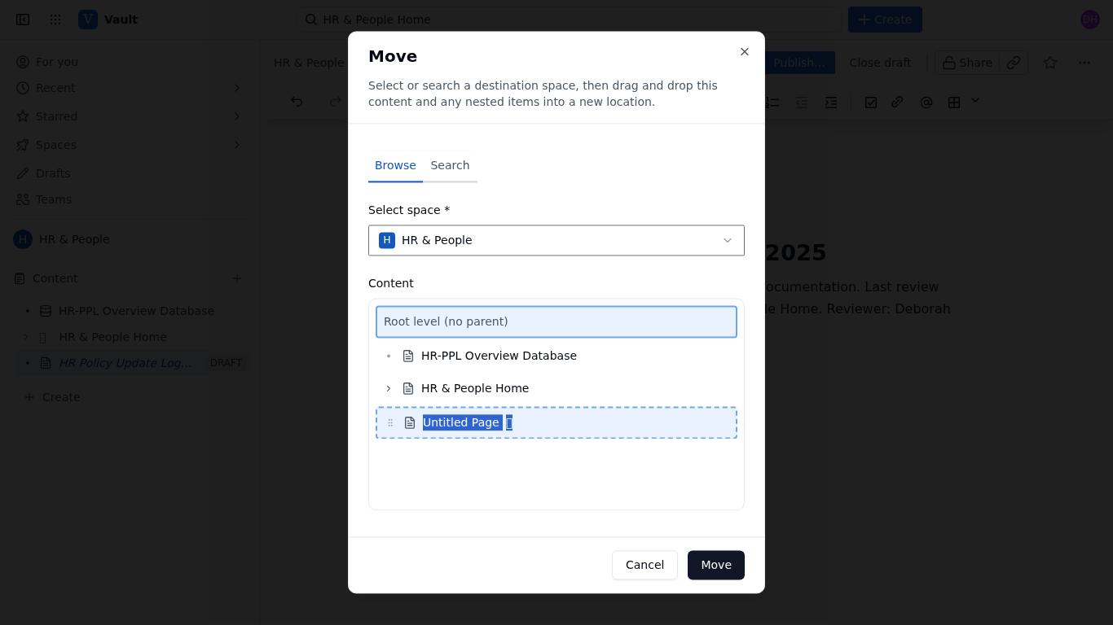The image size is (1113, 625).
Task: Expand the Recent section chevron
Action: pyautogui.click(x=237, y=88)
